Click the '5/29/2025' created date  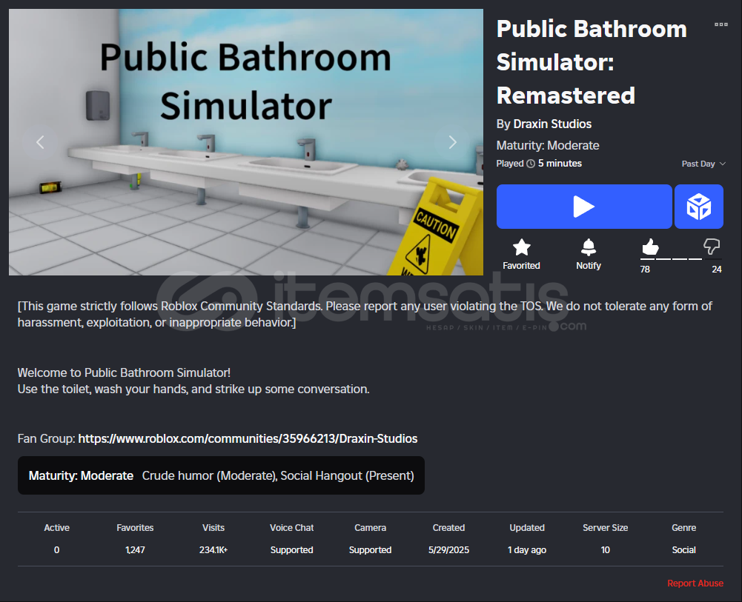(448, 550)
